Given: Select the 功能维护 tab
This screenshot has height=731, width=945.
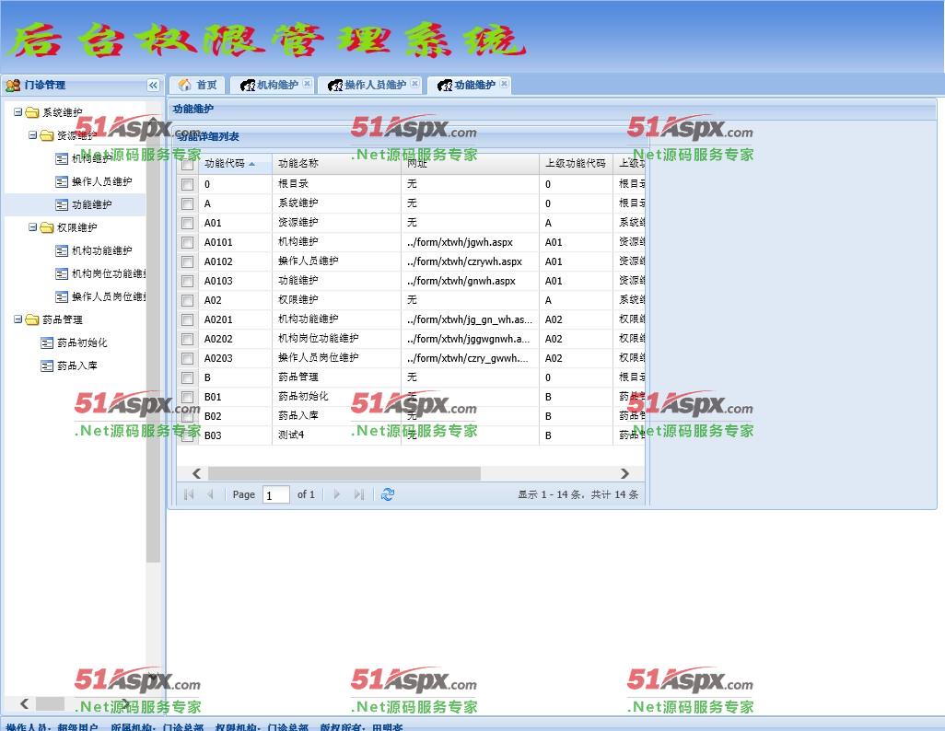Looking at the screenshot, I should point(469,85).
